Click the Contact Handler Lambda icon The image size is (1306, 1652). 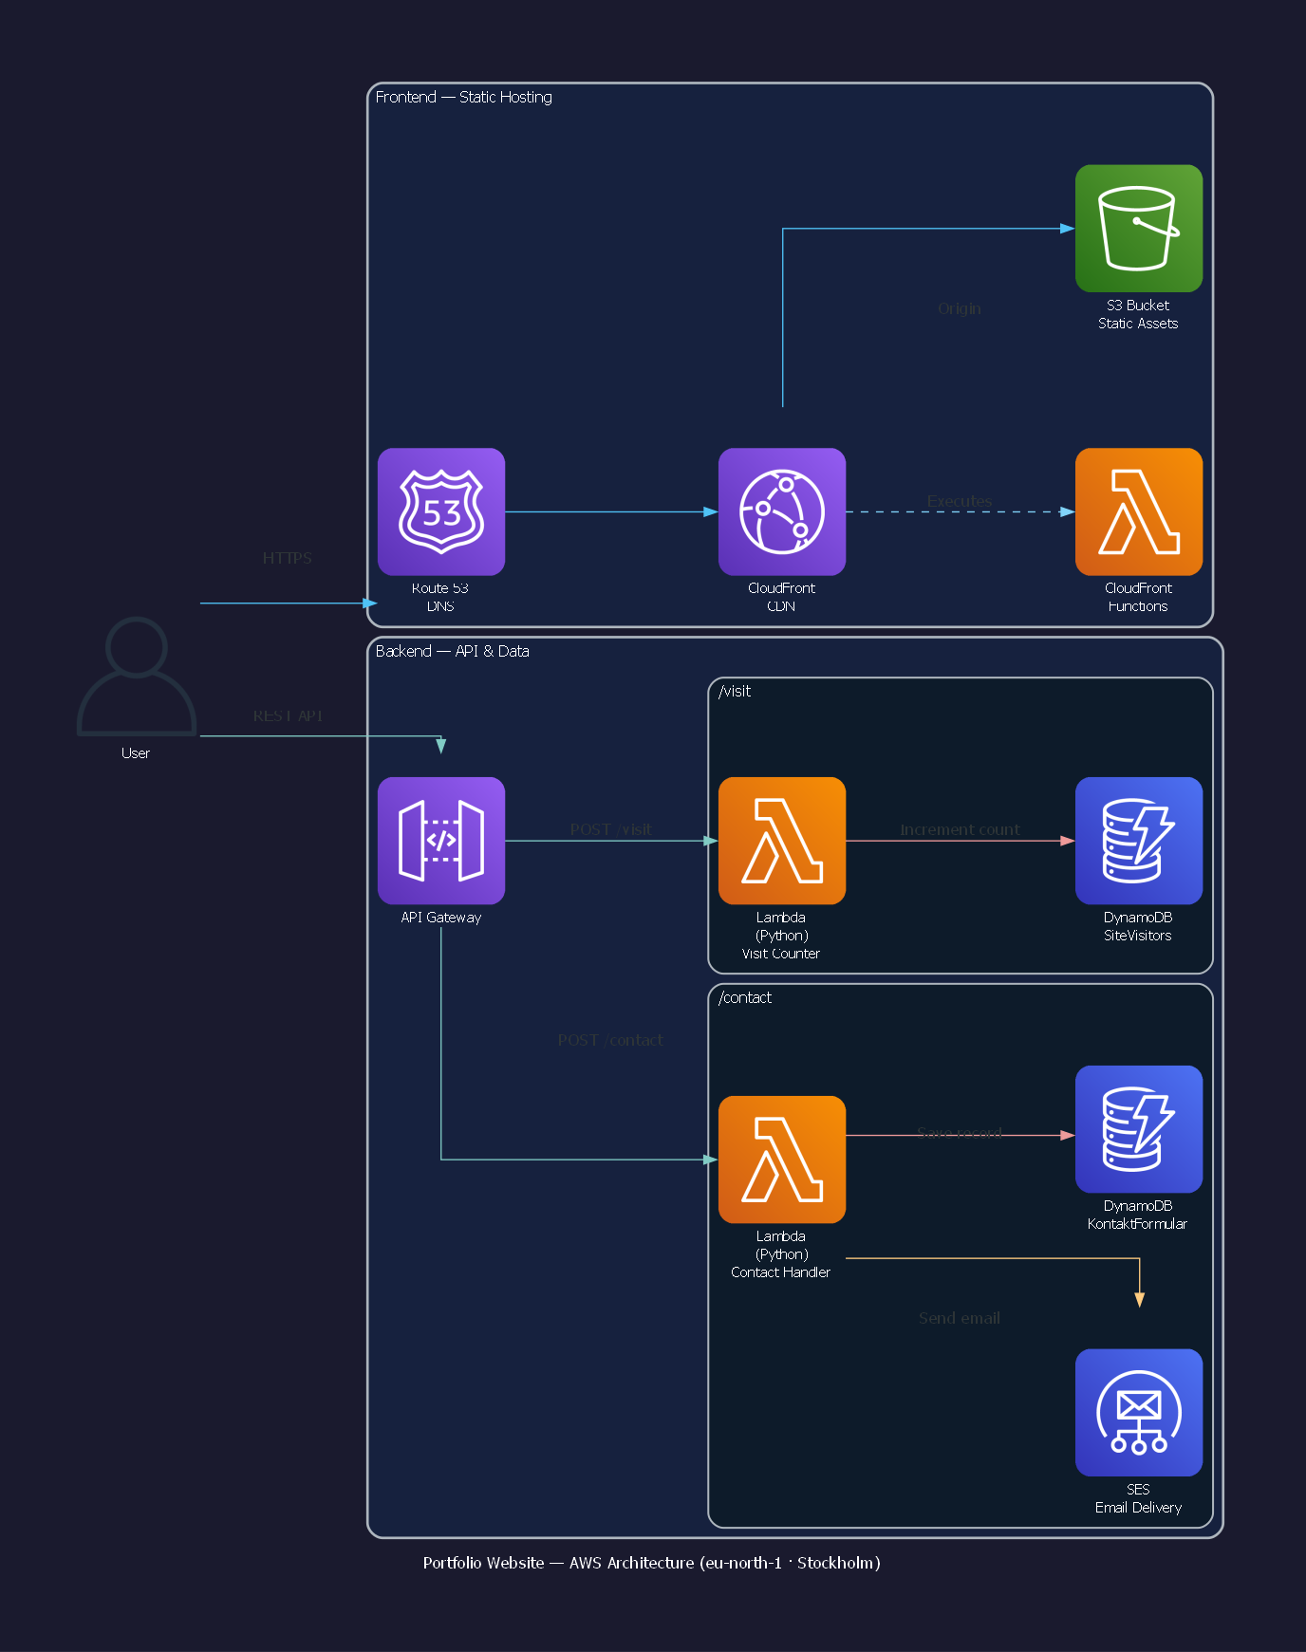782,1160
